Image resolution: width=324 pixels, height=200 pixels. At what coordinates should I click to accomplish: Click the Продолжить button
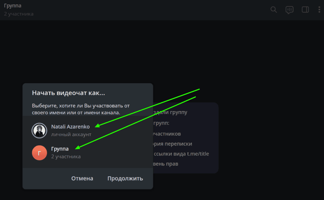pos(125,178)
